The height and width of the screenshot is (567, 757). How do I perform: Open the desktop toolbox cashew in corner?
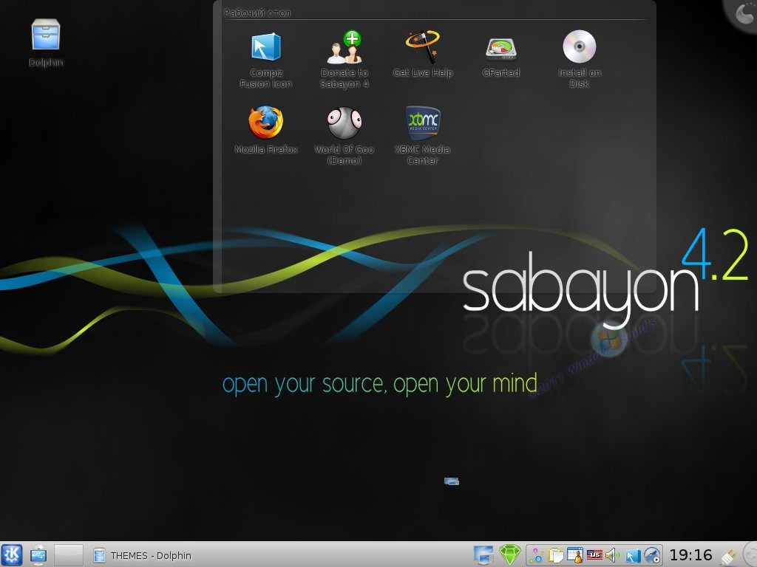pos(742,13)
